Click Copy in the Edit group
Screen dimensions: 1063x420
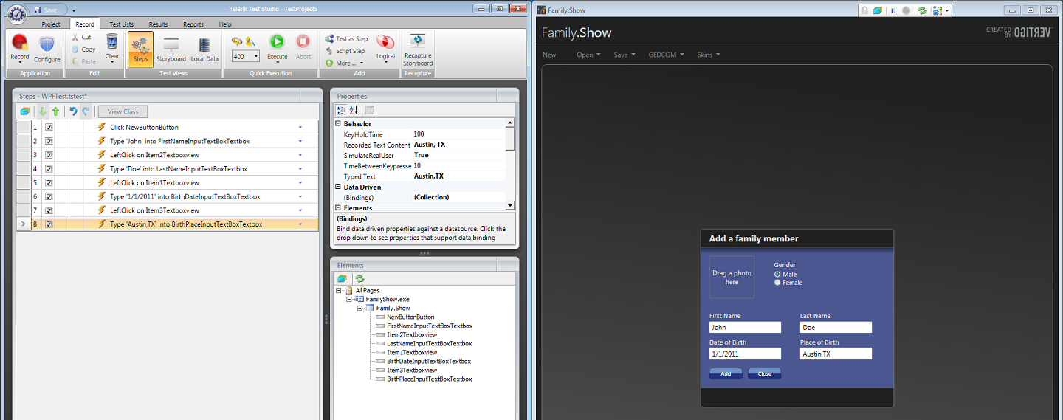point(88,49)
